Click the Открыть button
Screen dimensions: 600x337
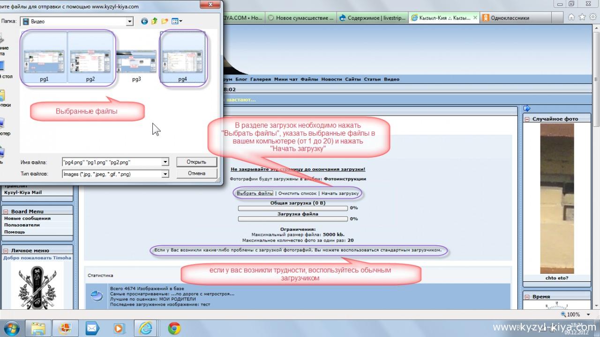(196, 162)
